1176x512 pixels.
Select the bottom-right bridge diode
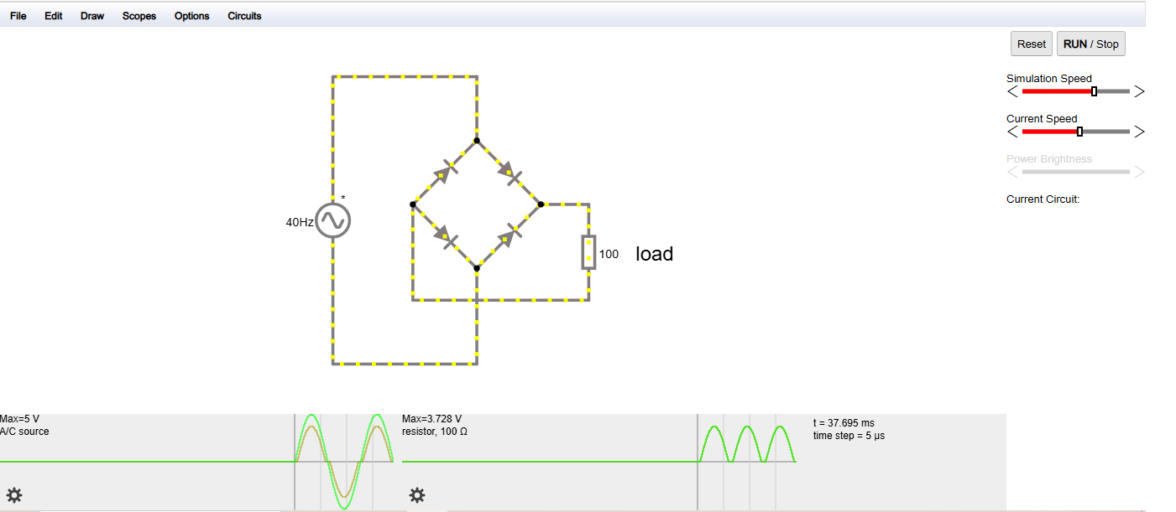pyautogui.click(x=509, y=237)
